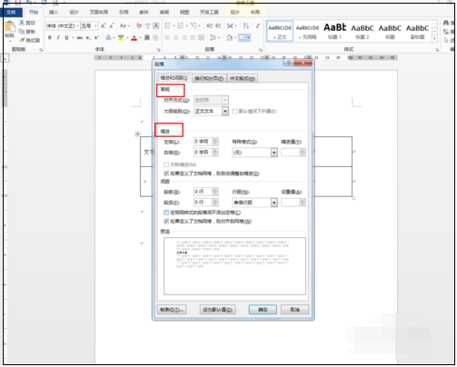The image size is (457, 367).
Task: Click the 制表位 tabs button
Action: (x=172, y=310)
